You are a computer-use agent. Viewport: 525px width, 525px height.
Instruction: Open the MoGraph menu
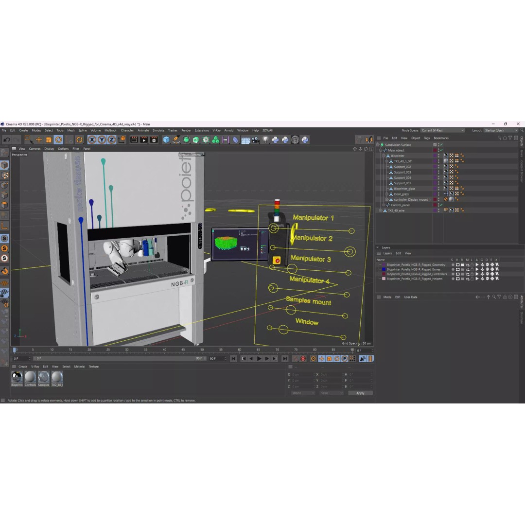111,131
